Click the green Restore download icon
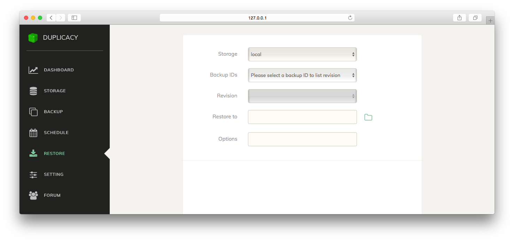 point(33,153)
